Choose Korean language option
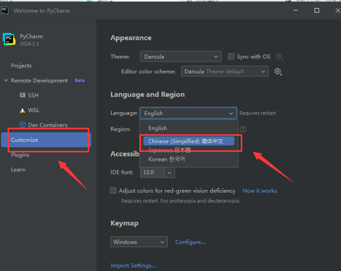The width and height of the screenshot is (341, 271). [x=189, y=159]
